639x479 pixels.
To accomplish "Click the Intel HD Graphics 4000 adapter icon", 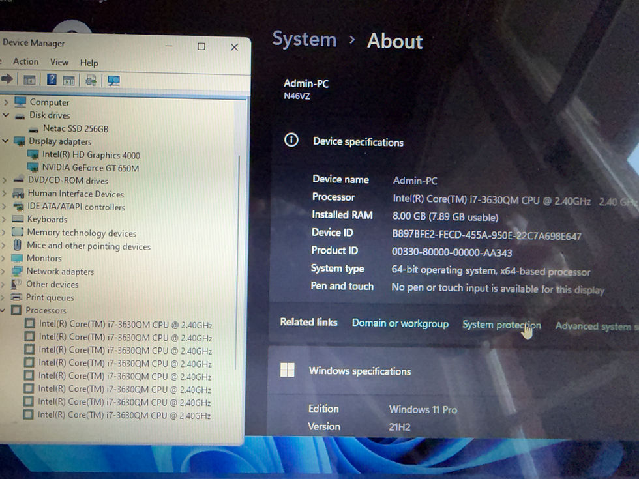I will pyautogui.click(x=33, y=154).
